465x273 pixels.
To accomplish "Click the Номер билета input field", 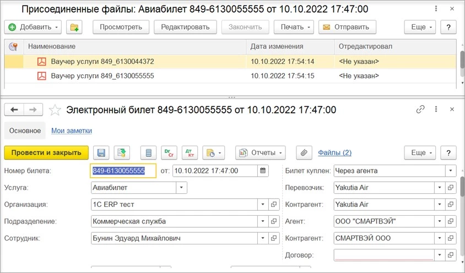I will coord(123,171).
